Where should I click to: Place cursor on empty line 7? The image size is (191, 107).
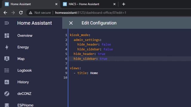[x=129, y=63]
